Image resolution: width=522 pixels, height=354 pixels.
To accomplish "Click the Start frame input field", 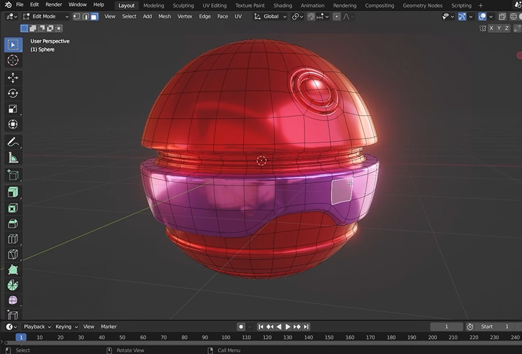I will click(495, 327).
